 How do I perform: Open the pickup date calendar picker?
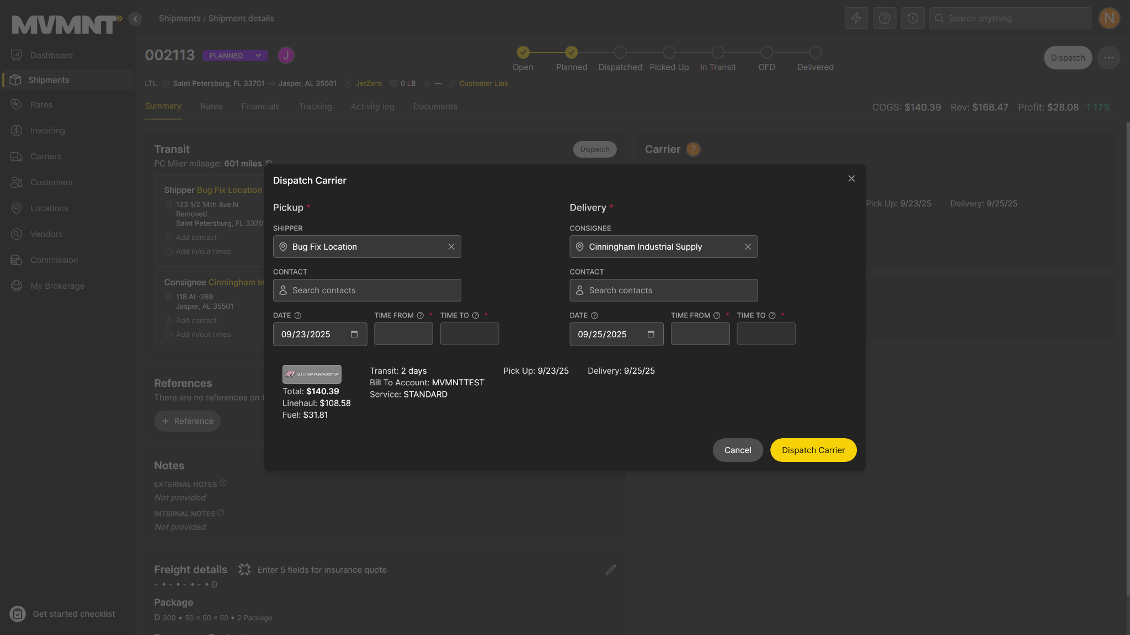(354, 335)
